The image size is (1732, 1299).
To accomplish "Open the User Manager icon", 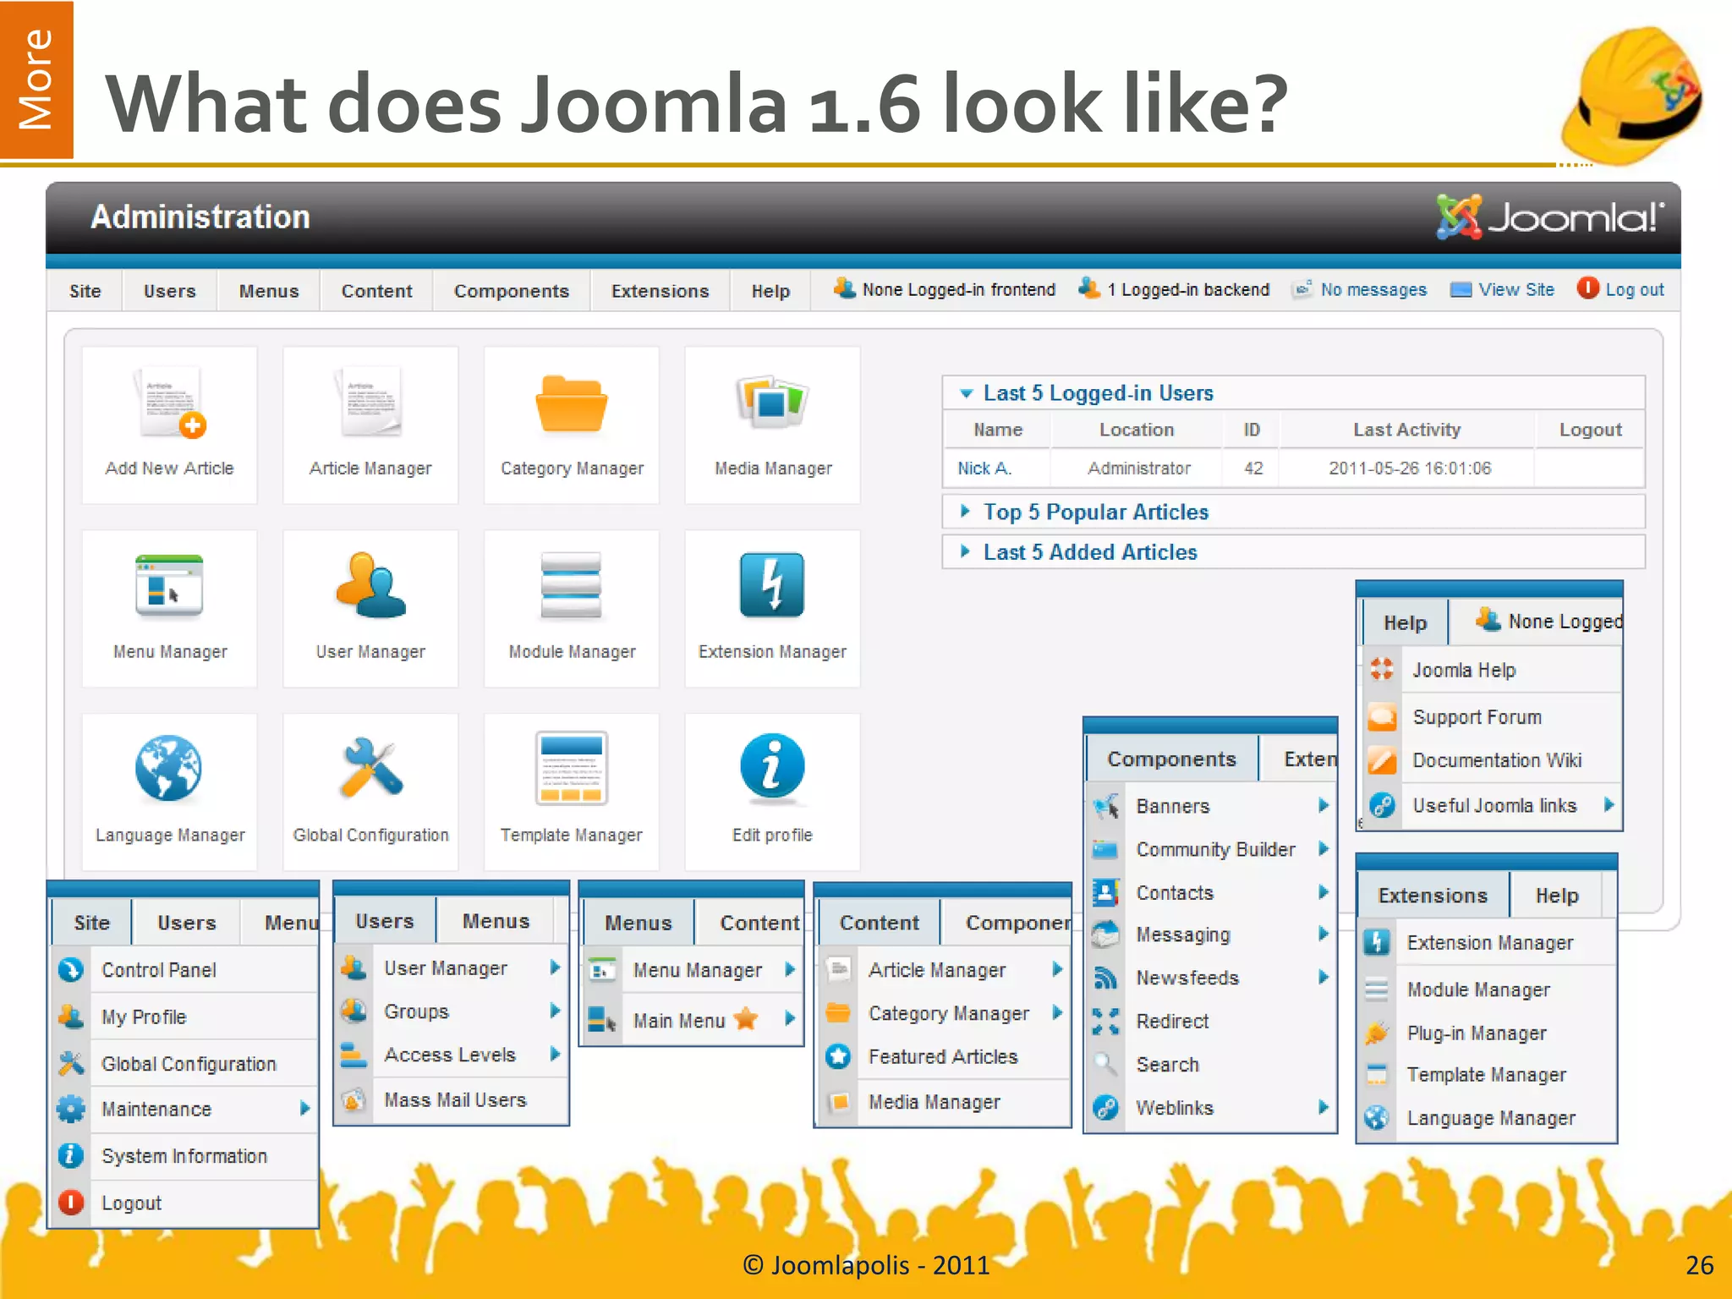I will (370, 584).
